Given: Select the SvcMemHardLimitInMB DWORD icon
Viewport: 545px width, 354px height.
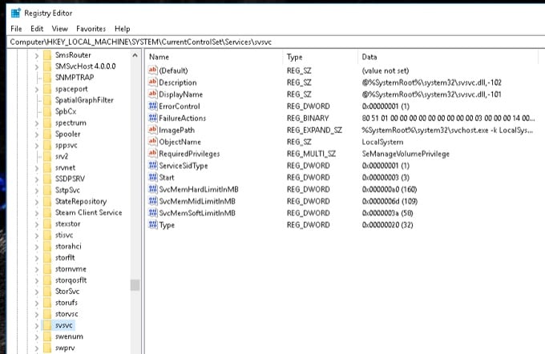Looking at the screenshot, I should (152, 189).
